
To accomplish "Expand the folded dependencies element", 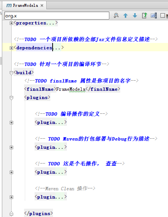I will tap(11, 48).
